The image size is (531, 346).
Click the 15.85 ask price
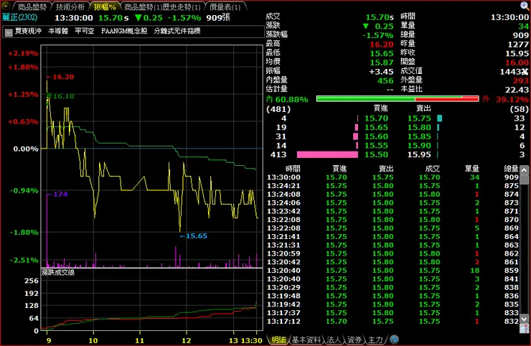click(419, 136)
